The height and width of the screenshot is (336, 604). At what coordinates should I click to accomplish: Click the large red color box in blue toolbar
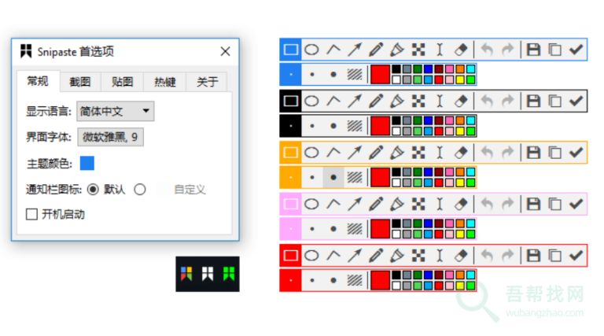pos(380,75)
